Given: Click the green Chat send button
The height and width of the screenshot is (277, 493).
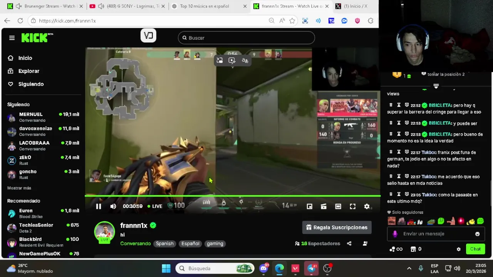Looking at the screenshot, I should click(475, 249).
